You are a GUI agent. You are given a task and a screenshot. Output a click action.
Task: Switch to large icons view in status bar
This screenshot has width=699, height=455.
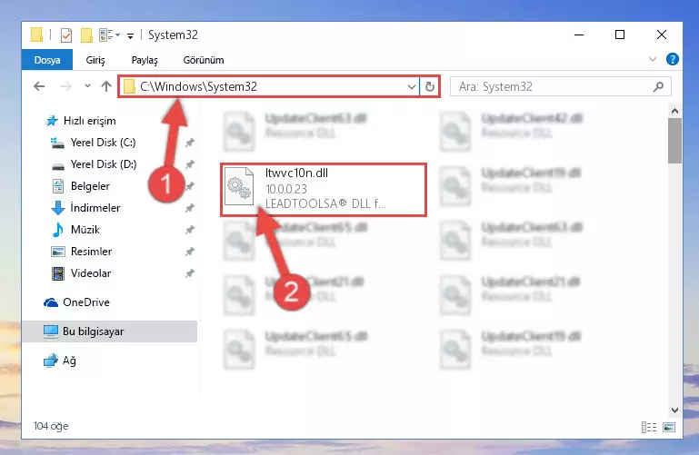(669, 428)
